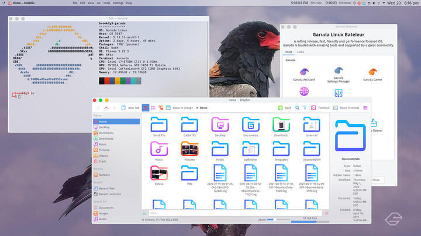Open Recent Locations in sidebar
The image size is (421, 236).
(116, 194)
